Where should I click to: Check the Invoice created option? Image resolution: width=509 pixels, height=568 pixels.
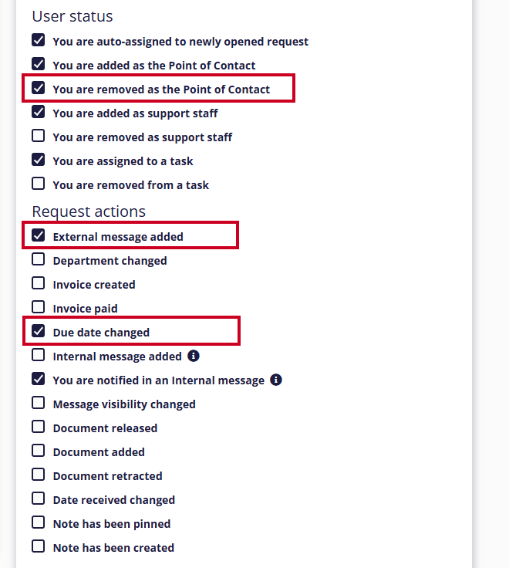[x=38, y=283]
